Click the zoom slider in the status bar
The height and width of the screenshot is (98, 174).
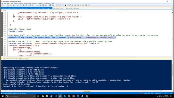click(x=166, y=93)
